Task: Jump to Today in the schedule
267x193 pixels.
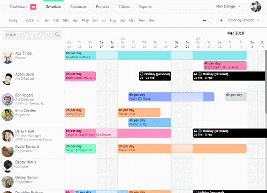Action: 13,20
